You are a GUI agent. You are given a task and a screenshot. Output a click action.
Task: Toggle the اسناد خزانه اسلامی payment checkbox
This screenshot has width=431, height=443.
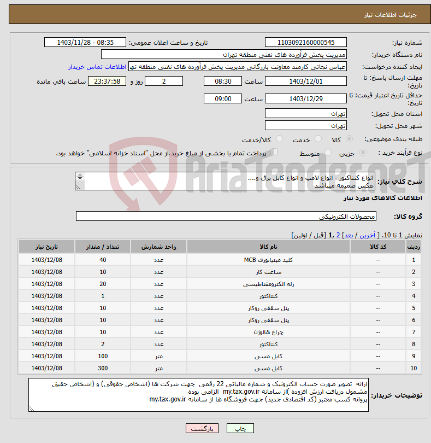coord(274,152)
